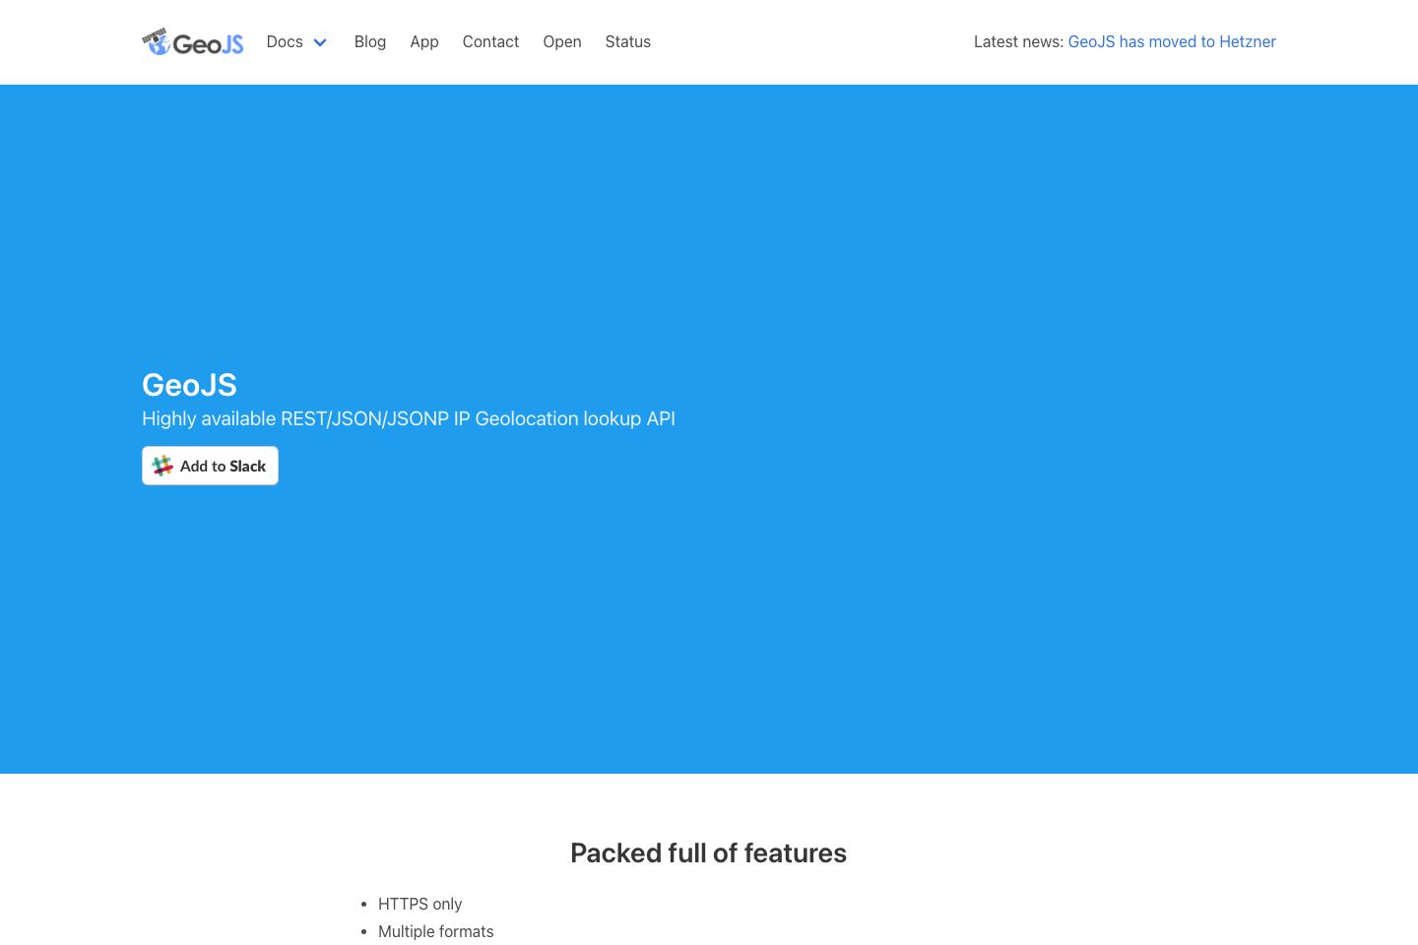The width and height of the screenshot is (1418, 945).
Task: Click the Geolocation lookup API tagline text
Action: point(409,418)
